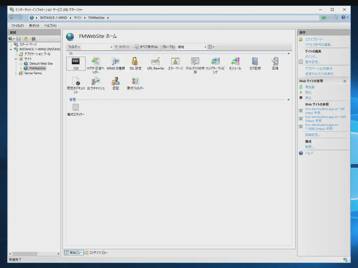The height and width of the screenshot is (268, 358).
Task: Switch to 機能ビュー tab
Action: [74, 253]
